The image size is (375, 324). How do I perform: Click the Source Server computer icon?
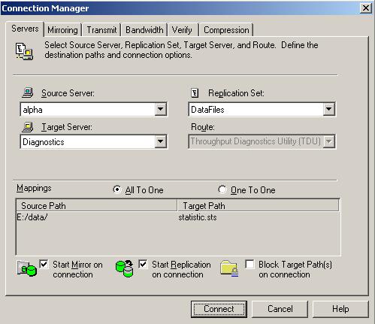28,92
